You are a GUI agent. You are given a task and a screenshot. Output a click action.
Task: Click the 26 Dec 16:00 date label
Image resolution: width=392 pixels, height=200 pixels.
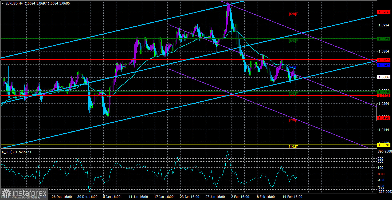pos(62,197)
